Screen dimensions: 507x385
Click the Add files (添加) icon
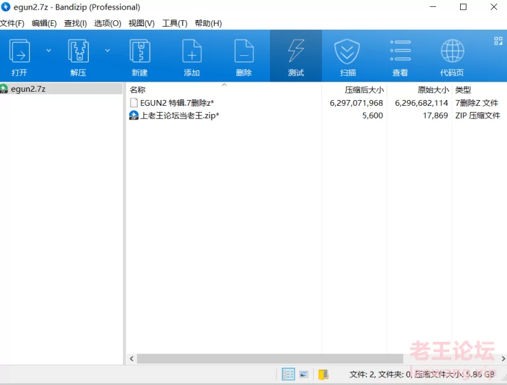[192, 51]
